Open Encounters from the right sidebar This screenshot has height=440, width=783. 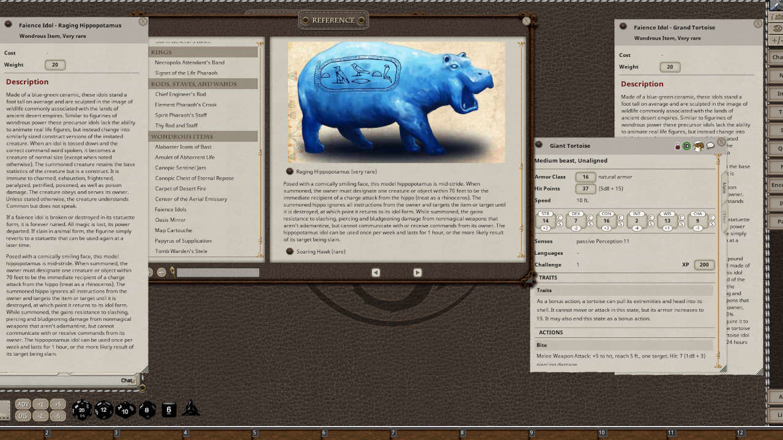(776, 185)
